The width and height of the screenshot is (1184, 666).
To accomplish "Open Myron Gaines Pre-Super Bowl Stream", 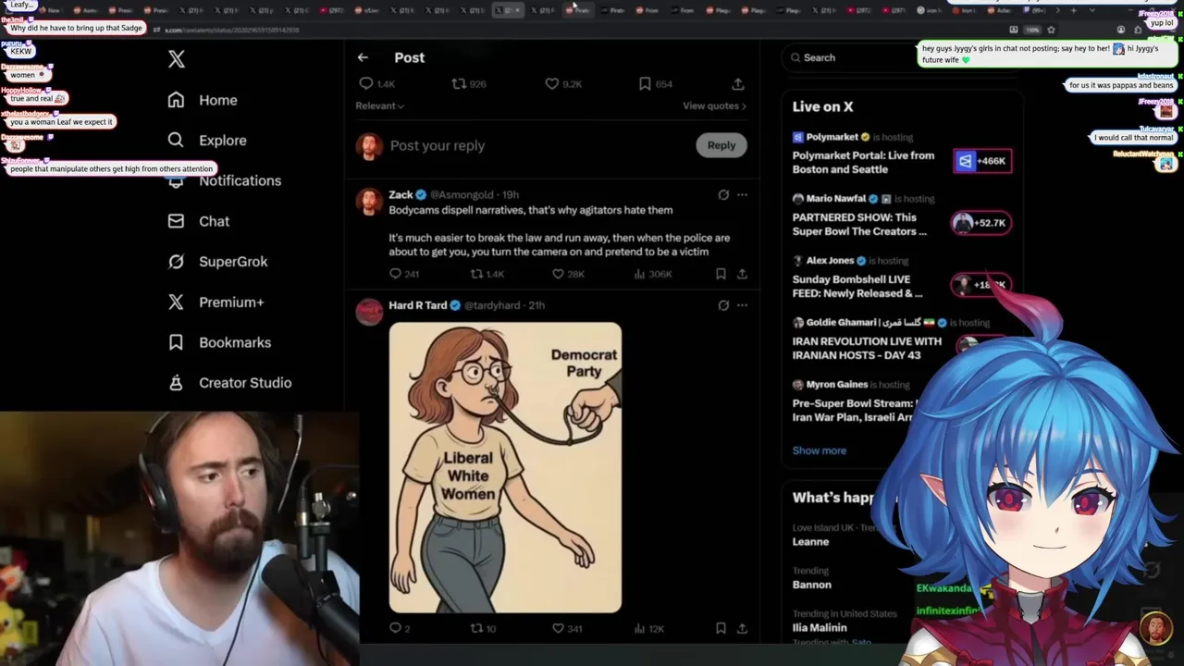I will click(853, 410).
